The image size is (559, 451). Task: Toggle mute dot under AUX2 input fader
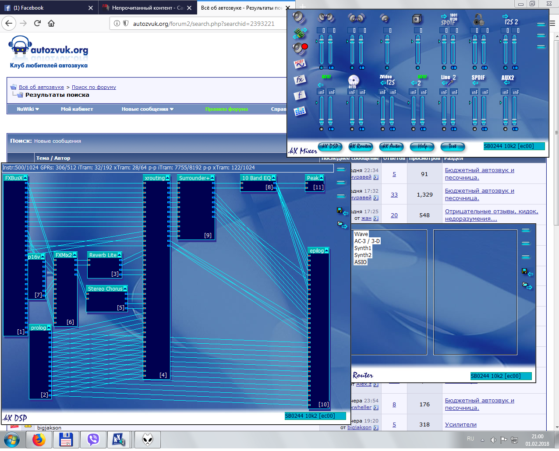[506, 129]
